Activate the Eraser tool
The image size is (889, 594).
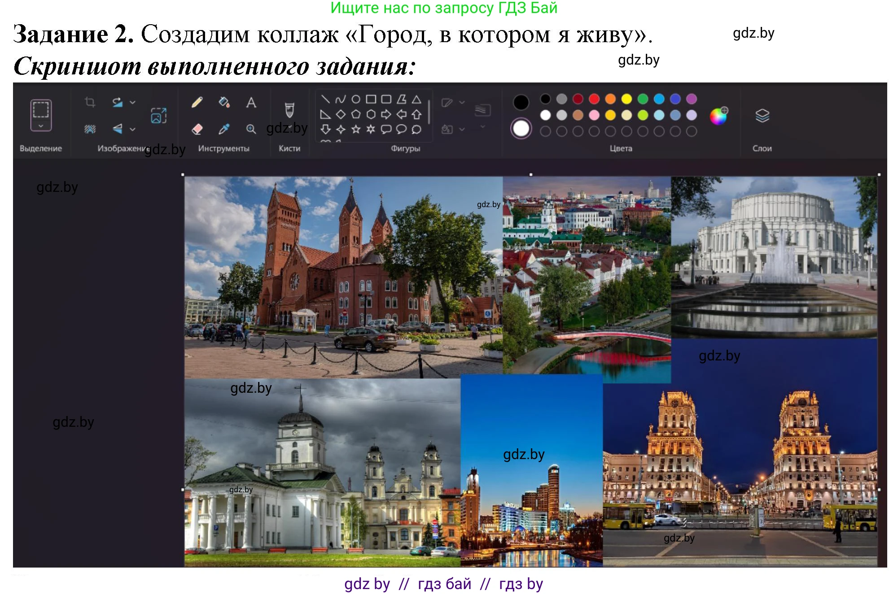[197, 129]
